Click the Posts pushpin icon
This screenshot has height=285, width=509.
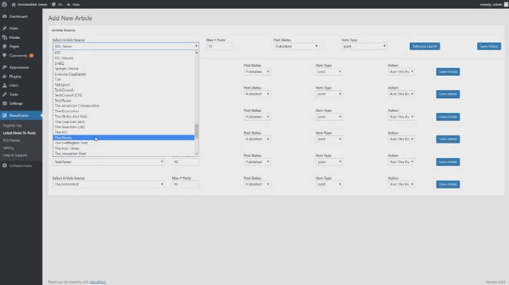coord(4,28)
